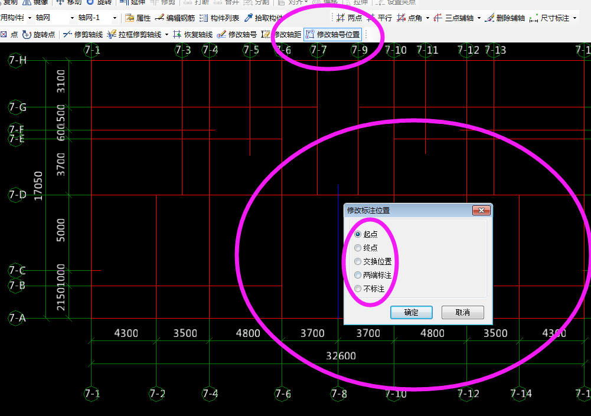The image size is (591, 416).
Task: Click the bottom 7-8 axis bubble
Action: click(338, 394)
